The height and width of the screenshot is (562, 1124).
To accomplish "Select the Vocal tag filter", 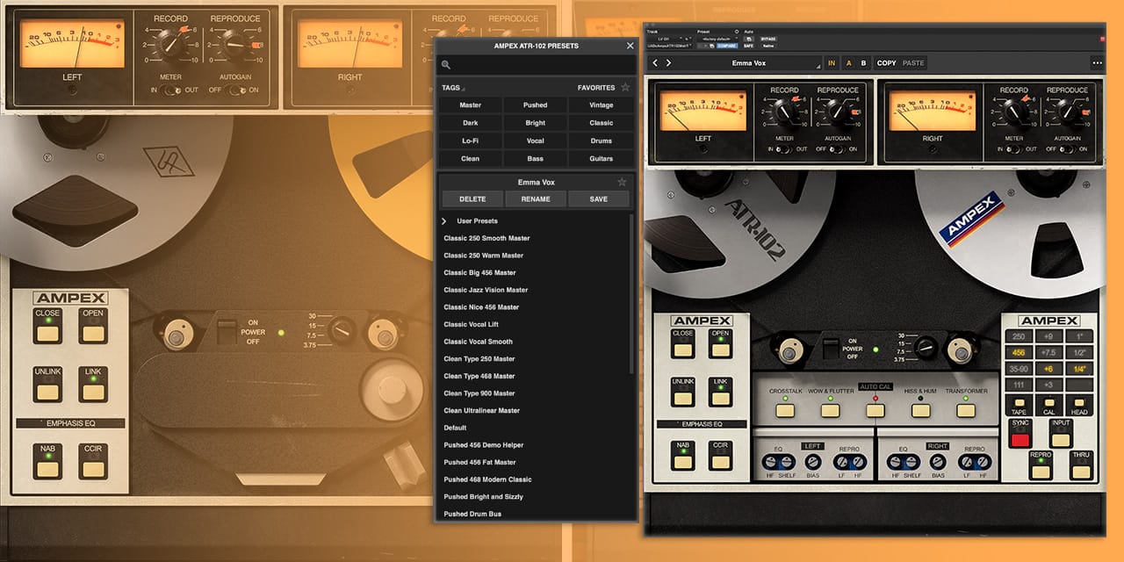I will tap(536, 140).
